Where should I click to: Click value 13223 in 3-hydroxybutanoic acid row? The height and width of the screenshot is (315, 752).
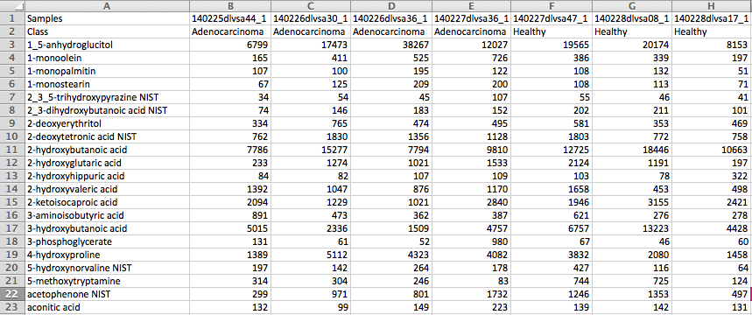[632, 228]
